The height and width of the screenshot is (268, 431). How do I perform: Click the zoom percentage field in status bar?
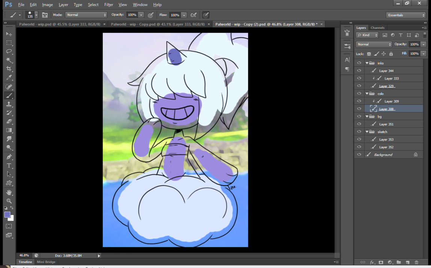tap(24, 255)
